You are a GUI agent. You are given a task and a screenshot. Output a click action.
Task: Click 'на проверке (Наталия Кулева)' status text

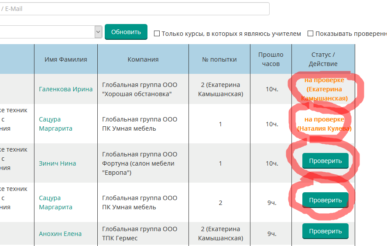click(324, 124)
